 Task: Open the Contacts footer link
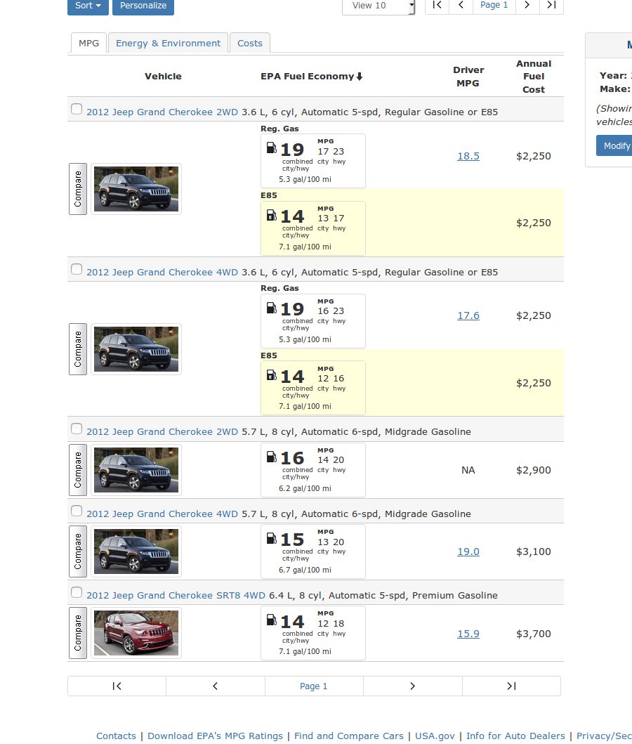pos(116,736)
